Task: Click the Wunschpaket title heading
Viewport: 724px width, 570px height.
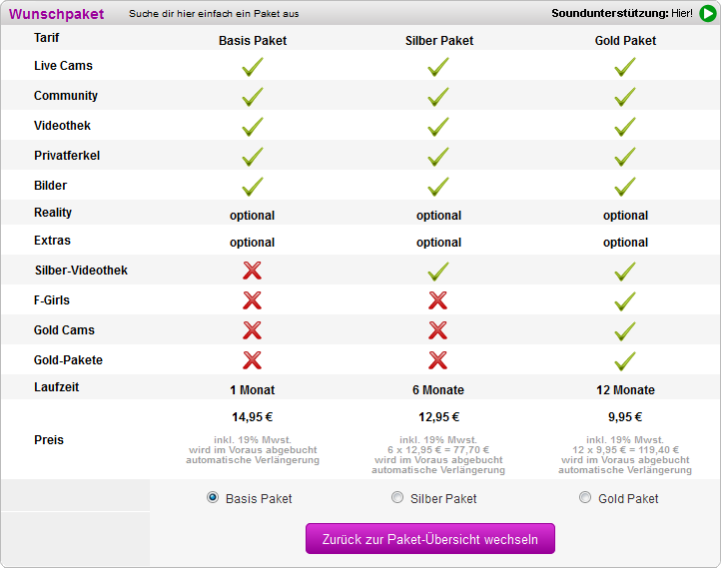Action: pyautogui.click(x=56, y=14)
